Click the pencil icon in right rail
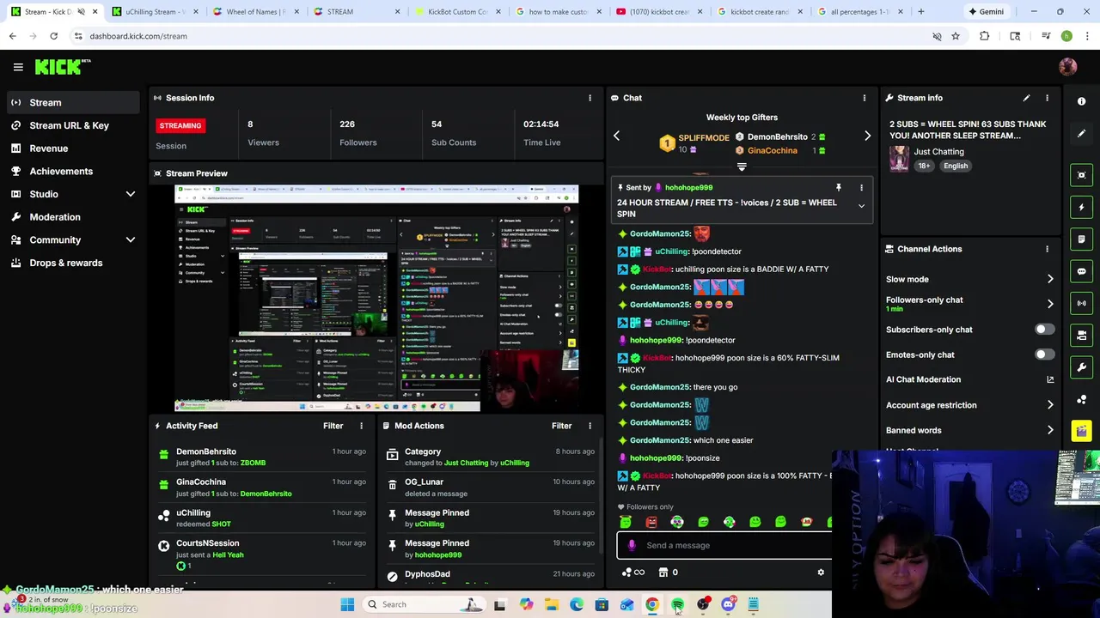 coord(1082,134)
